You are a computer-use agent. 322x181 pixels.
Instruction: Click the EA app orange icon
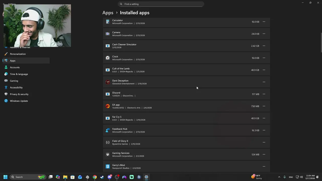tap(108, 106)
